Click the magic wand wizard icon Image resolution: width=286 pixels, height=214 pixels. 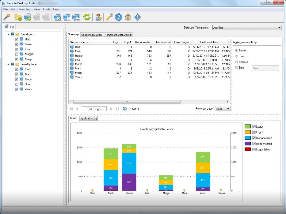[7, 17]
